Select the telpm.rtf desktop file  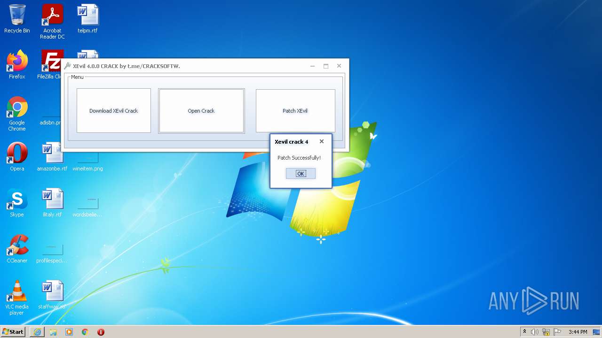tap(87, 19)
